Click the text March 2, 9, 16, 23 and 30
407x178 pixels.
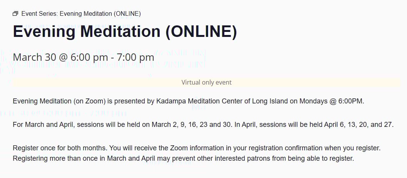tap(192, 125)
